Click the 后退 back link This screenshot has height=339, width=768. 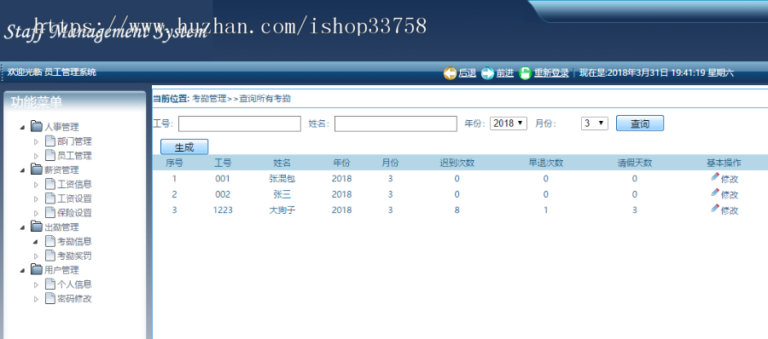468,73
